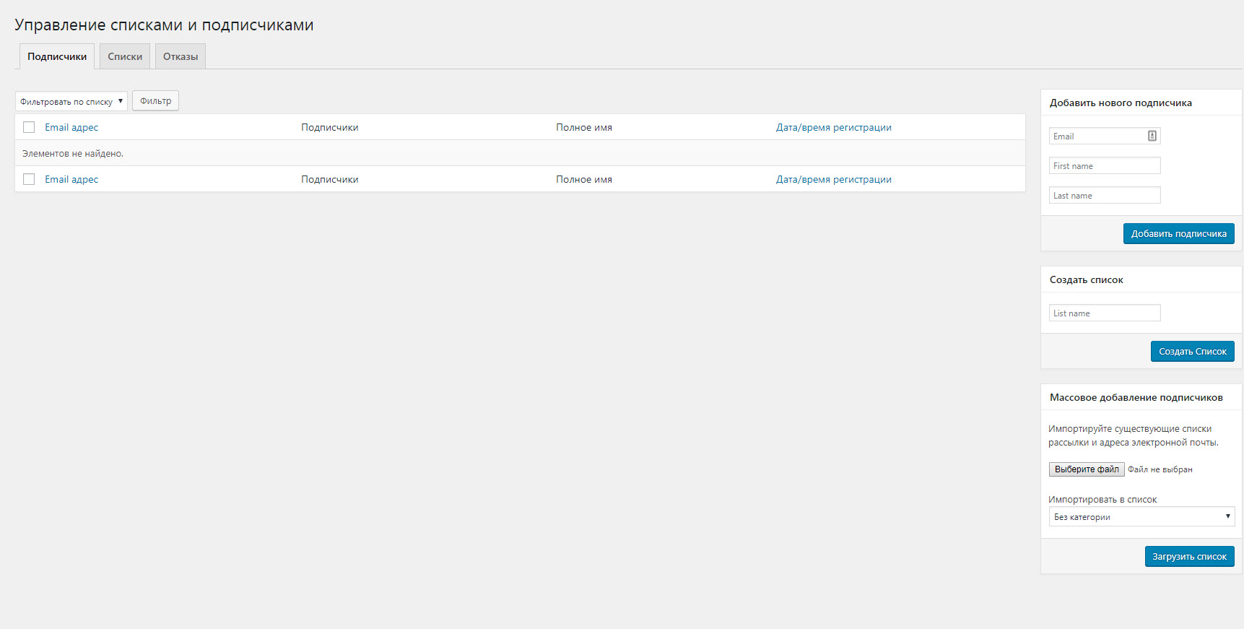Click 'Выберите файл' to choose a file
Viewport: 1244px width, 629px height.
point(1086,469)
